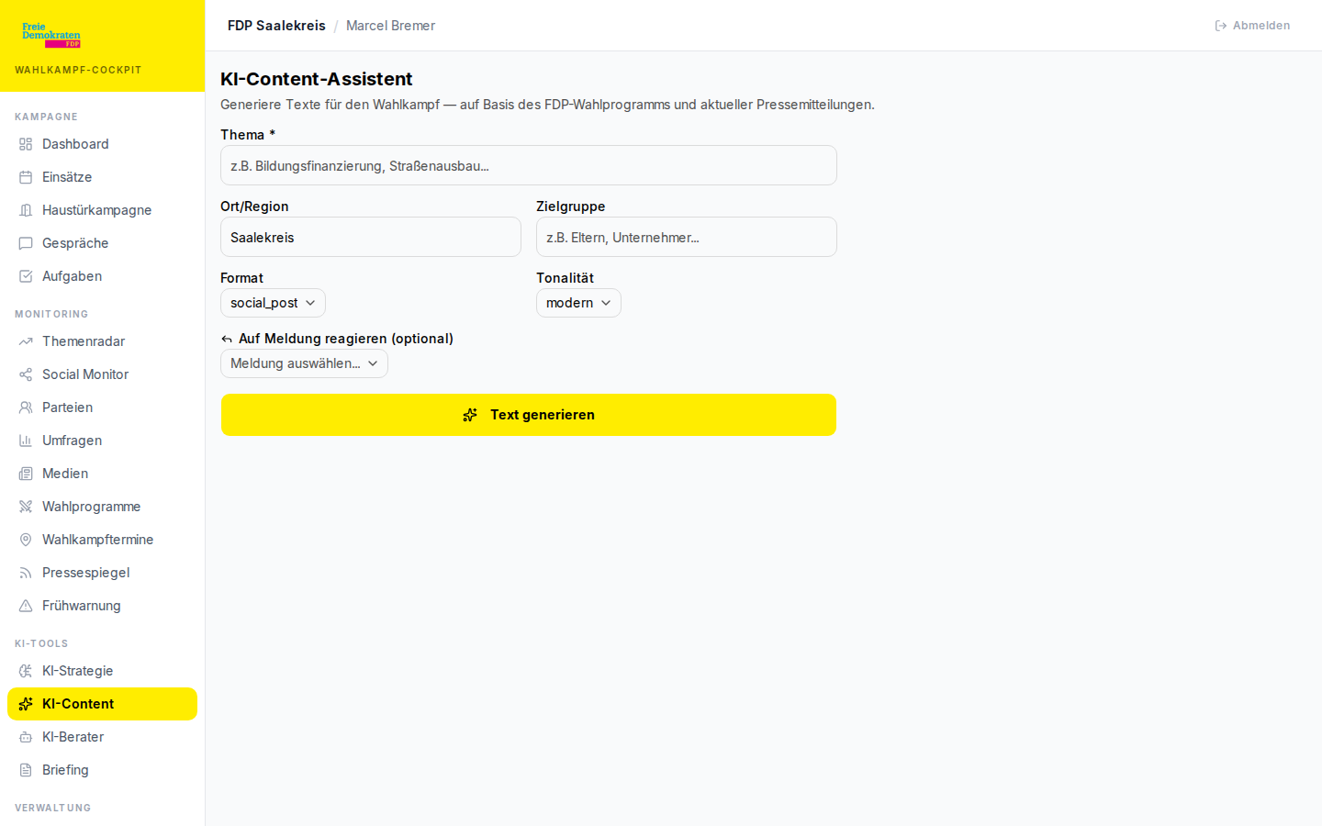Click the Einsätze calendar icon

[26, 177]
